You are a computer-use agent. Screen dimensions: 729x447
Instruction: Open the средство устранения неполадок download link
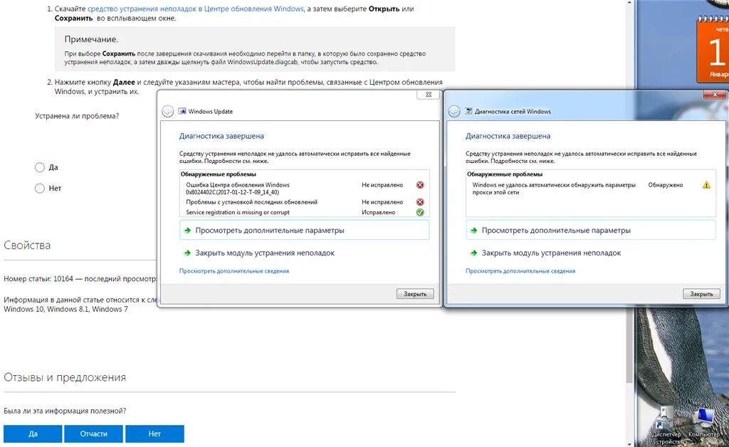pos(195,9)
